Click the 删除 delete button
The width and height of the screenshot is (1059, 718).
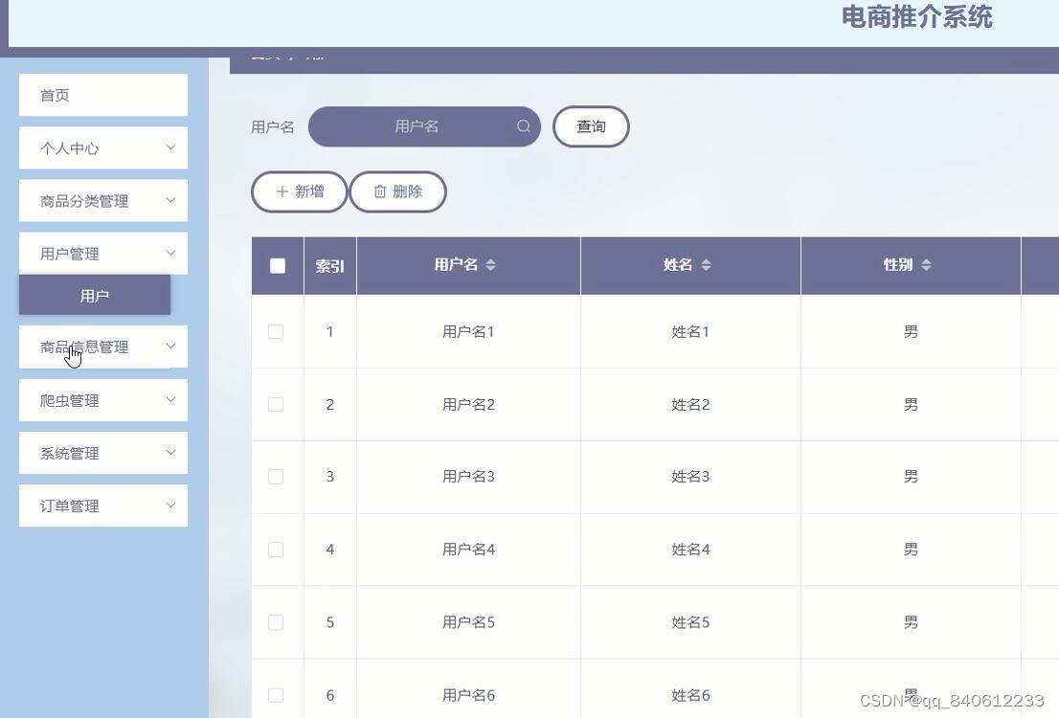click(x=397, y=191)
